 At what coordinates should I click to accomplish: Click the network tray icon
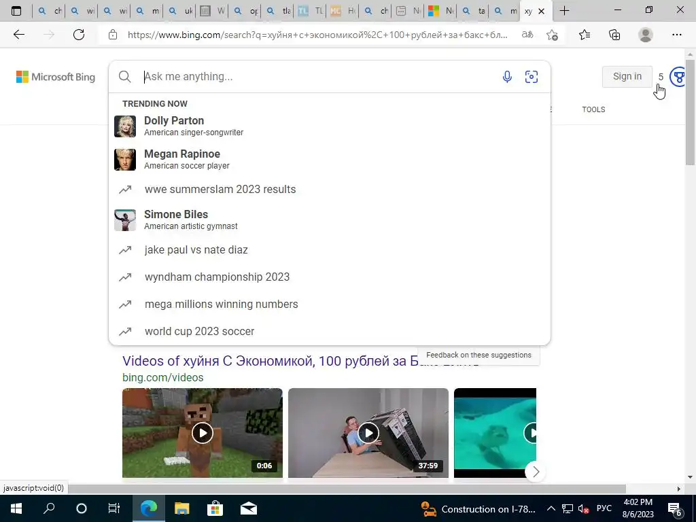568,509
